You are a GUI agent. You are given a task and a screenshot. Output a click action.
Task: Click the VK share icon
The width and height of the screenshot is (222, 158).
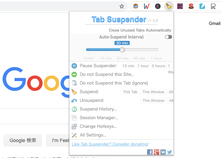[x=163, y=152]
